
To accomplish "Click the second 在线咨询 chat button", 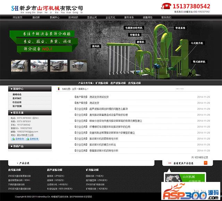I will pos(32,139).
